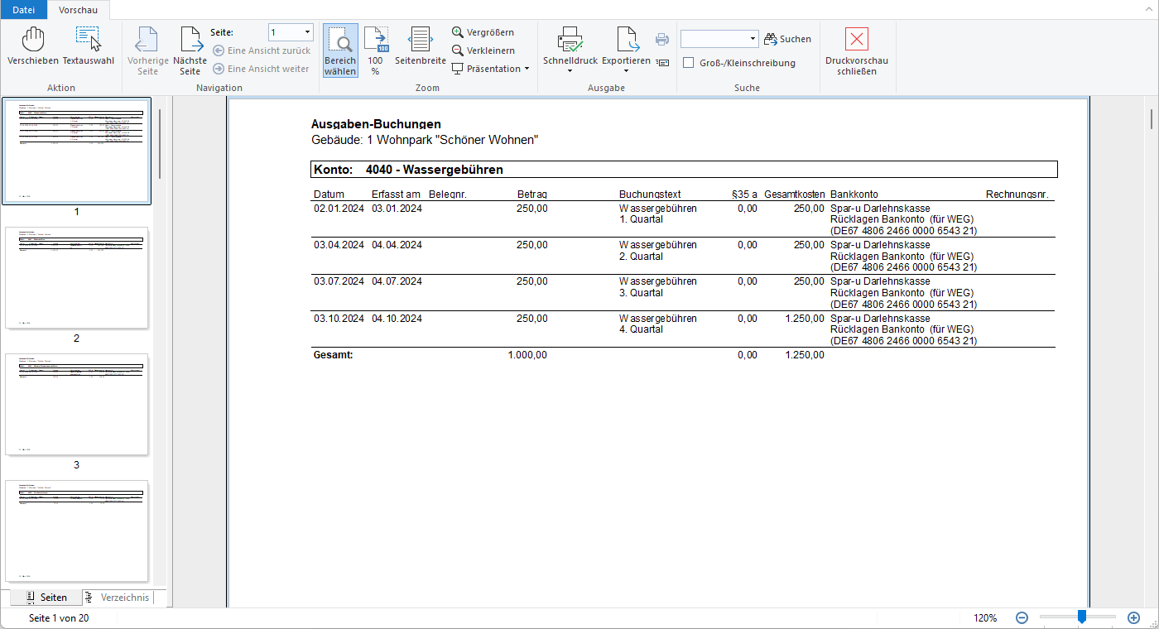The image size is (1159, 629).
Task: Click the 'Ausgaben-Buchungen' heading
Action: (376, 124)
